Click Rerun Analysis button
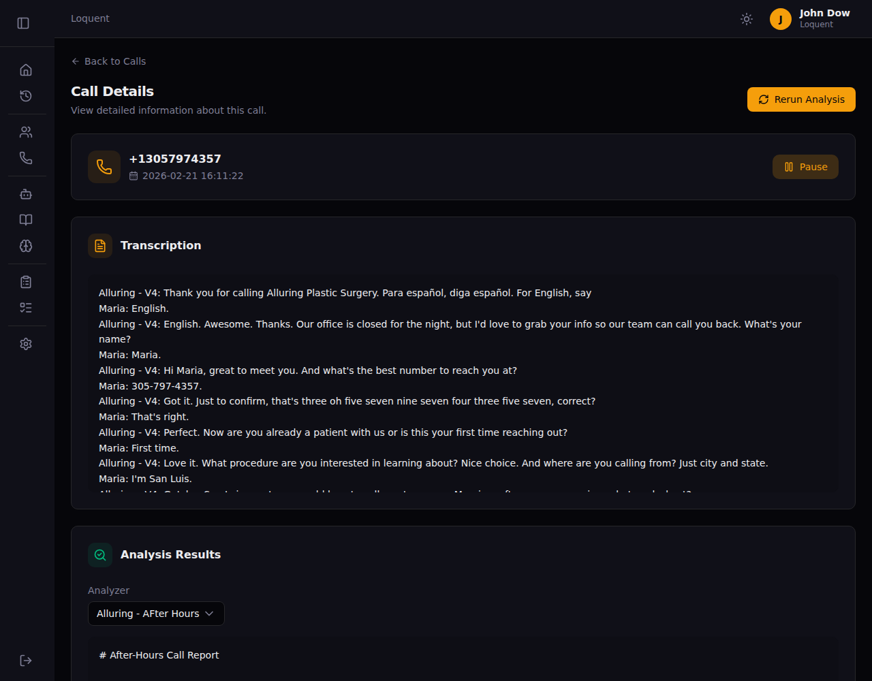The width and height of the screenshot is (872, 681). point(801,99)
